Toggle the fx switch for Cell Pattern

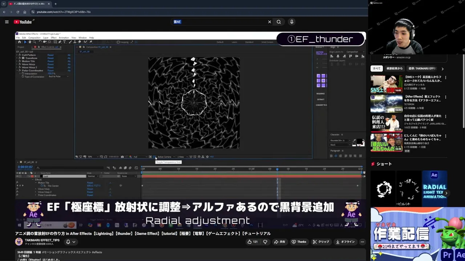tap(20, 55)
